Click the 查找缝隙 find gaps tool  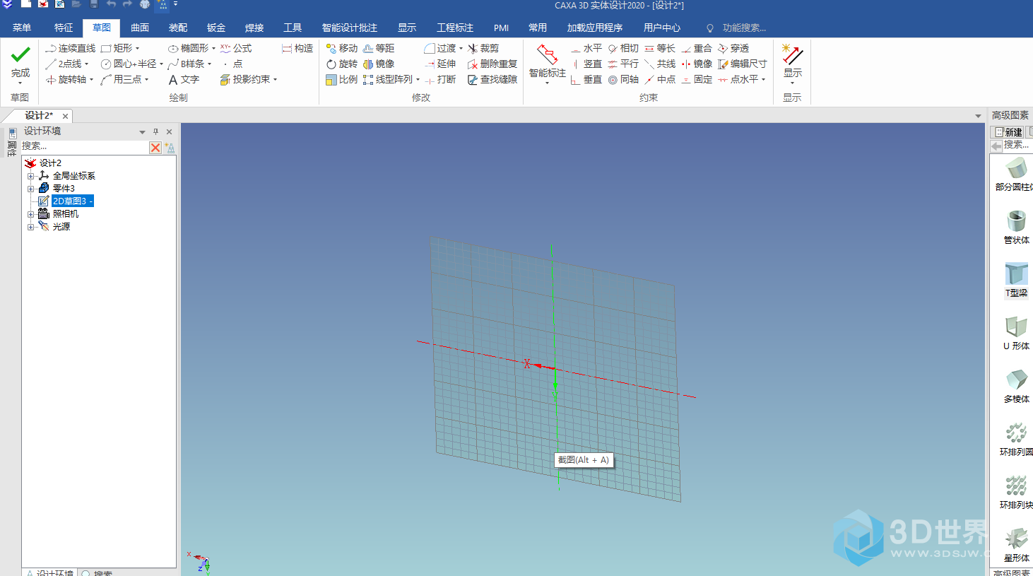(x=492, y=79)
